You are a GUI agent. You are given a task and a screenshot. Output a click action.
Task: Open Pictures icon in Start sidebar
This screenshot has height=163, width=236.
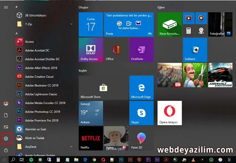tap(6, 127)
